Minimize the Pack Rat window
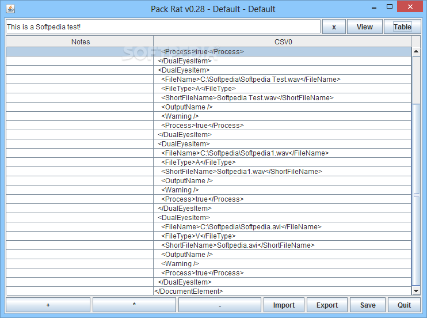 pyautogui.click(x=374, y=7)
